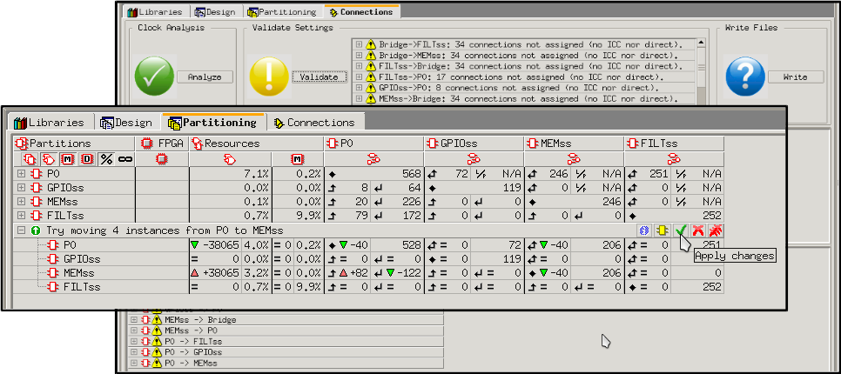Click the green up-arrow icon in Try-moving row
Viewport: 841px width, 374px height.
(36, 230)
